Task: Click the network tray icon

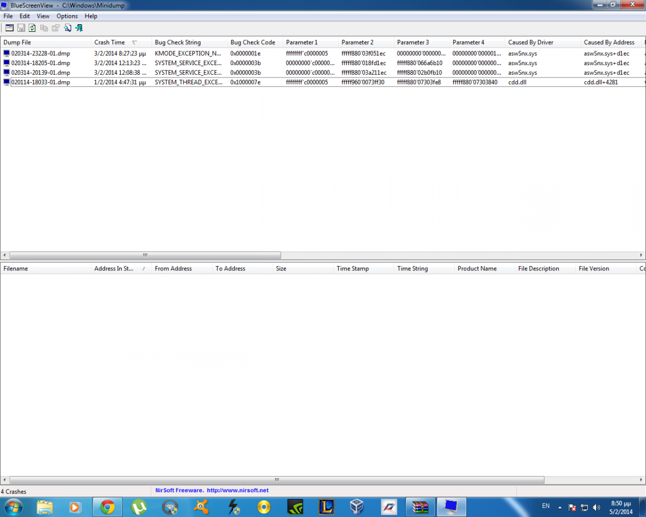Action: pyautogui.click(x=584, y=507)
